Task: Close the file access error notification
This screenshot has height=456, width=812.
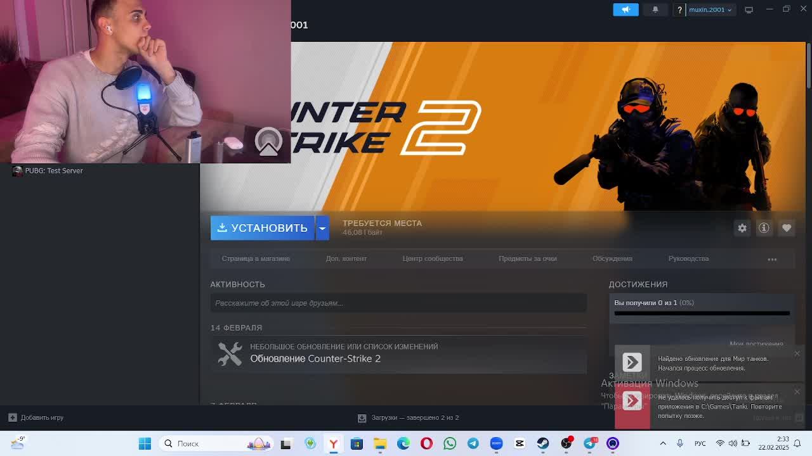Action: pos(797,392)
